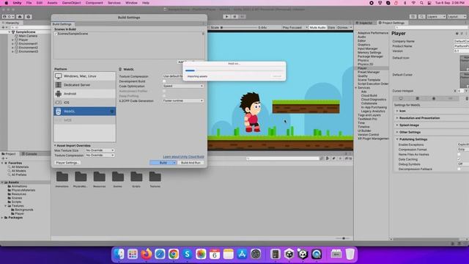This screenshot has height=264, width=469.
Task: Open the Max Texture Size override dropdown
Action: click(100, 150)
